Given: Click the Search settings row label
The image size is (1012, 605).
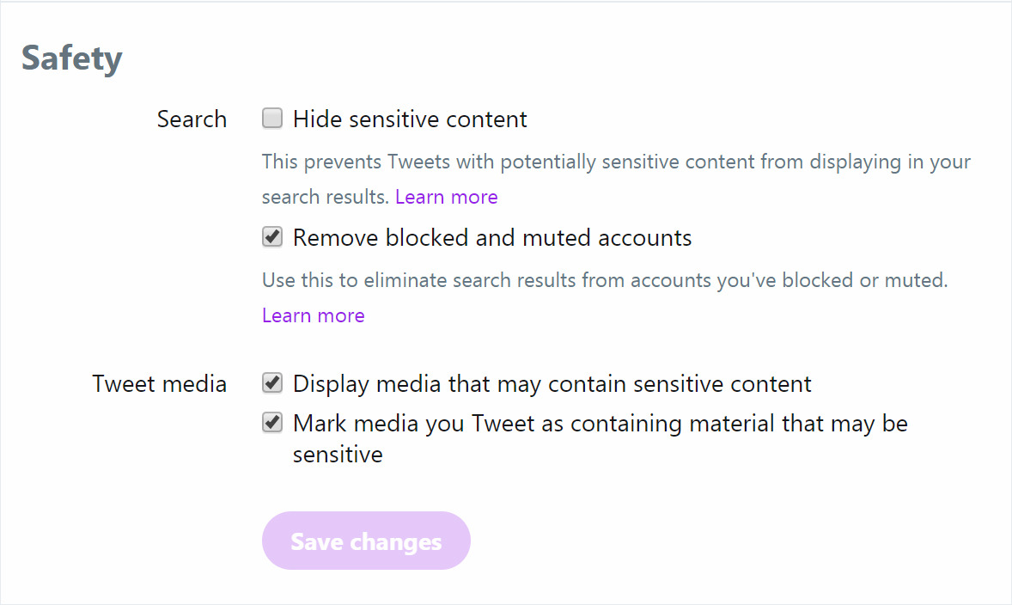Looking at the screenshot, I should (192, 119).
